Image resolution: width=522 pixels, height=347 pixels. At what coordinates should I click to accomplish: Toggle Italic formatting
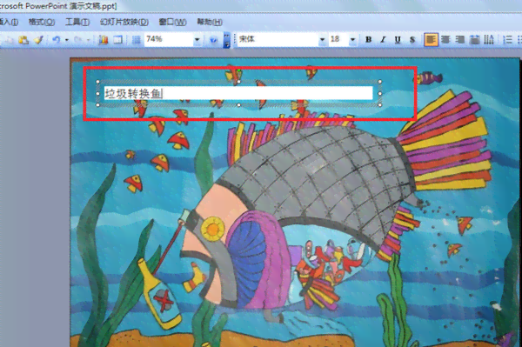coord(383,40)
